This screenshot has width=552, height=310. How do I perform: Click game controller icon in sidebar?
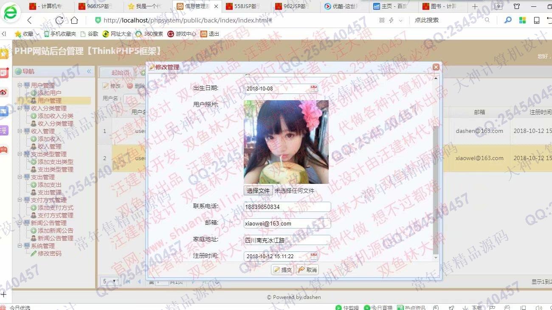4,149
